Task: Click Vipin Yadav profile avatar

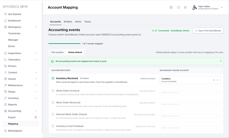Action: 194,7
